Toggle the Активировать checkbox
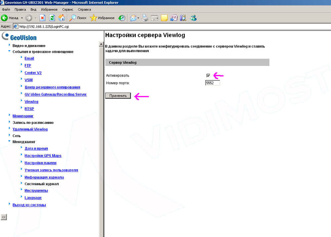This screenshot has height=237, width=331. point(208,76)
